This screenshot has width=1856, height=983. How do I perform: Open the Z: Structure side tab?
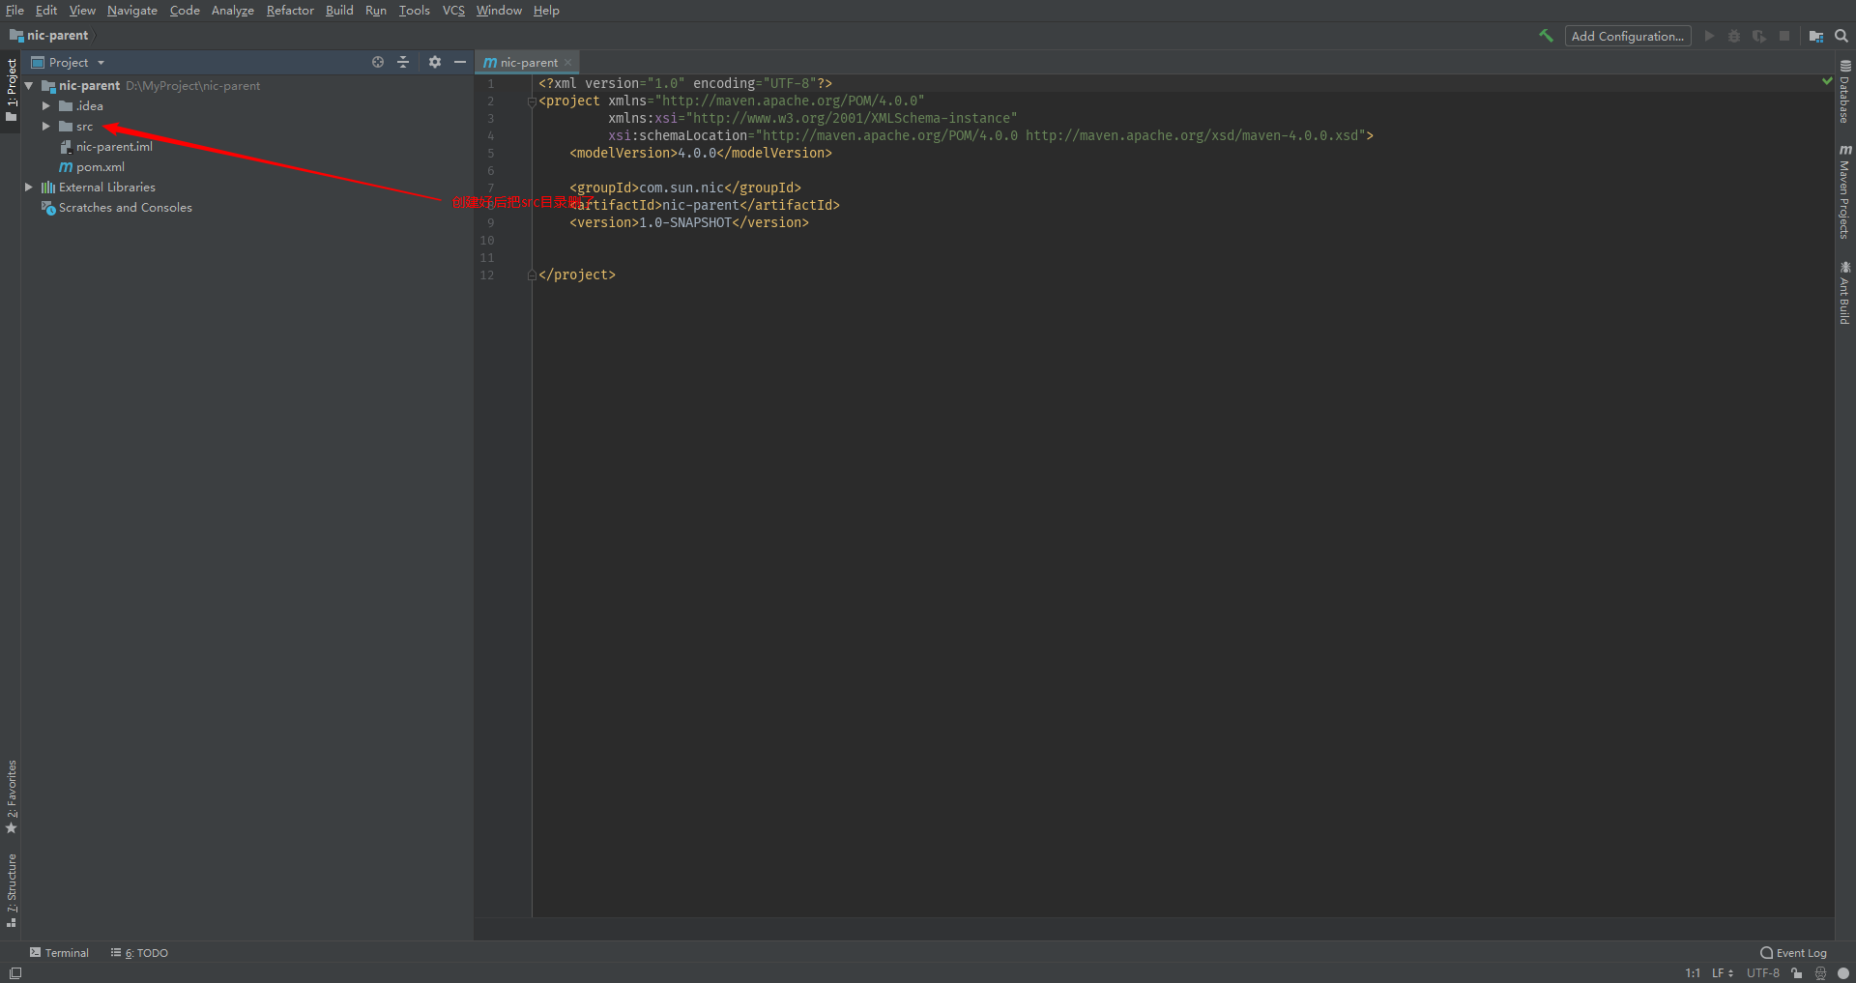click(12, 890)
